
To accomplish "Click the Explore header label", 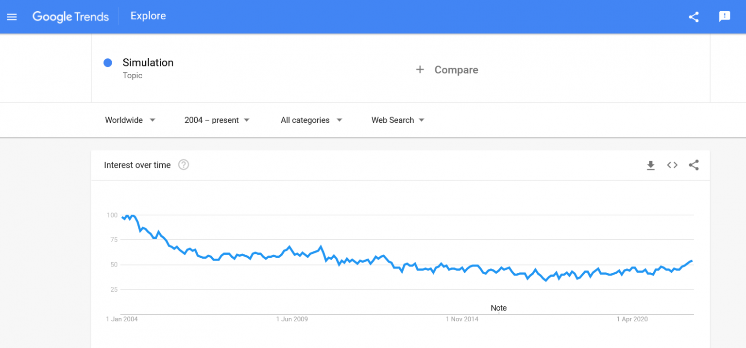I will (148, 16).
